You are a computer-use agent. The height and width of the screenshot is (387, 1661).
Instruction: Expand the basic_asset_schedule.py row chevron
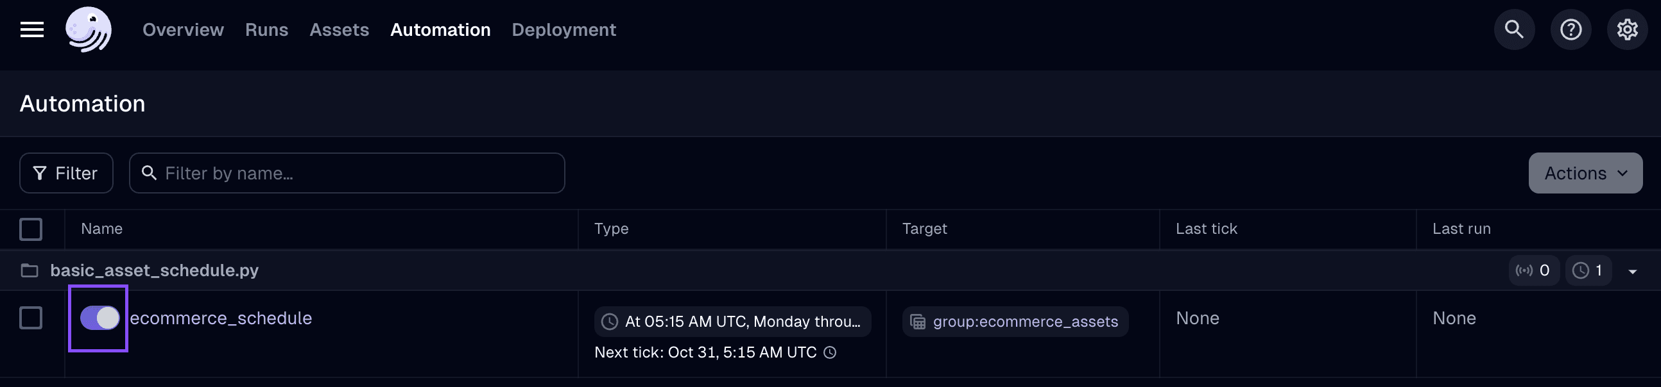(x=1634, y=270)
